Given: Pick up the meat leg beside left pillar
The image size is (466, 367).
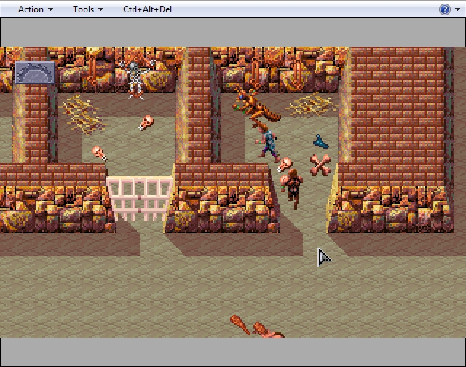Looking at the screenshot, I should pyautogui.click(x=99, y=153).
